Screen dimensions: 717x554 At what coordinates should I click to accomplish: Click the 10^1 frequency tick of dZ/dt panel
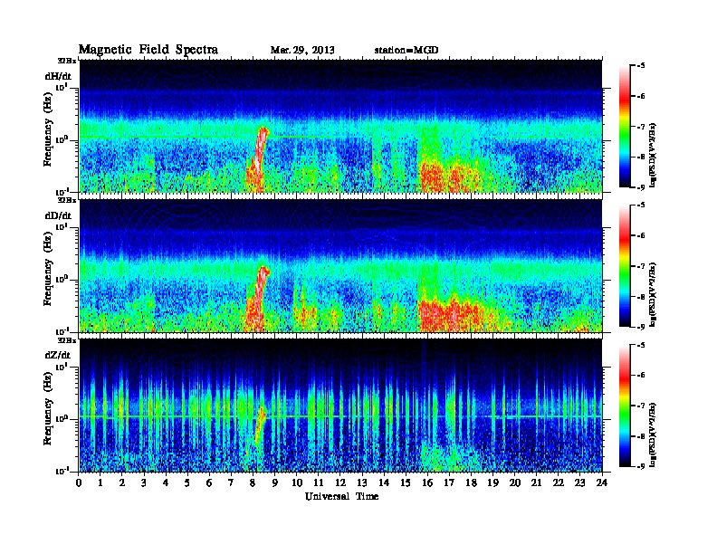tap(62, 366)
